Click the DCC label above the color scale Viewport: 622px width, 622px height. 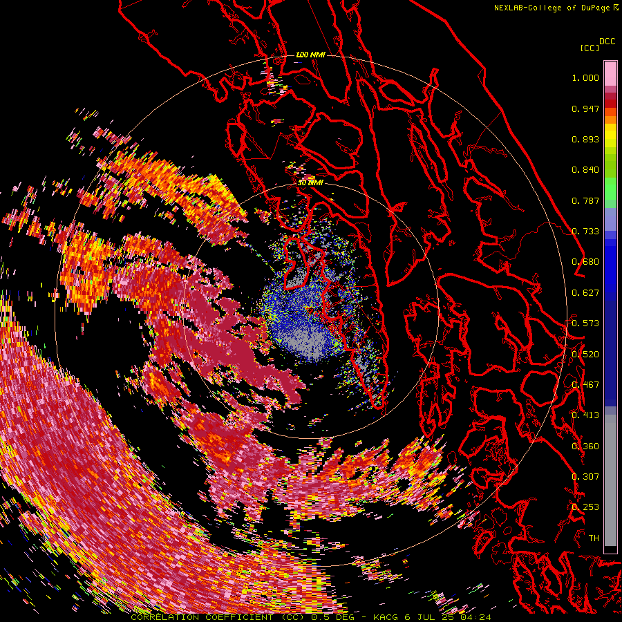[607, 41]
